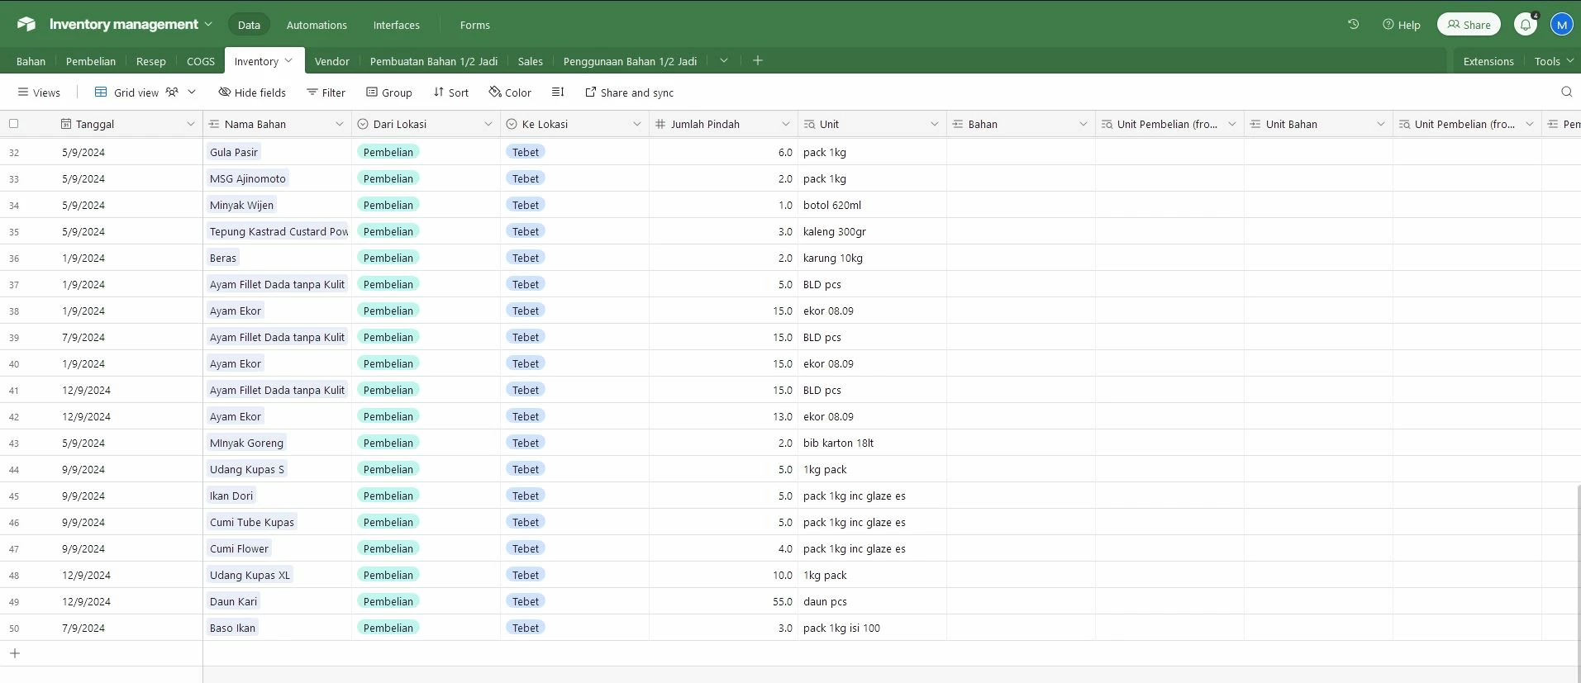Image resolution: width=1581 pixels, height=683 pixels.
Task: Add a new record with plus icon
Action: [x=14, y=653]
